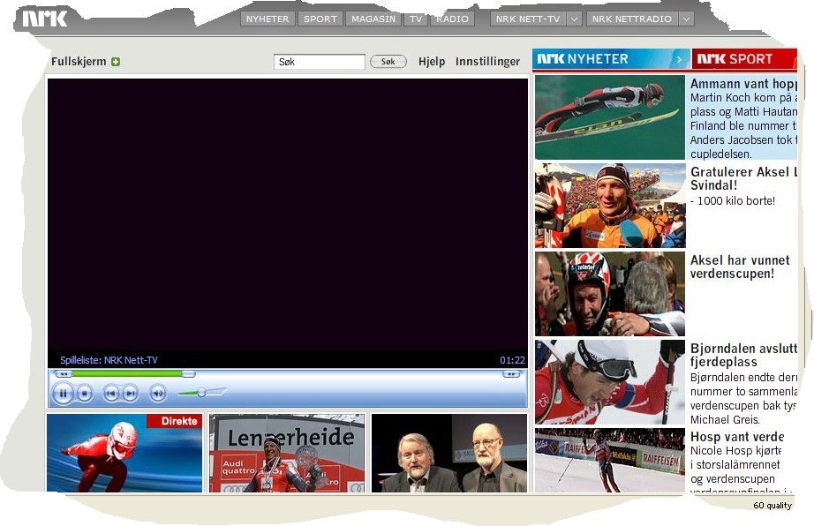
Task: Open Hosp vant headline
Action: click(x=737, y=437)
